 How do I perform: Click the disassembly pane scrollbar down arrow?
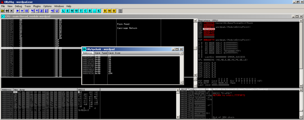pyautogui.click(x=195, y=75)
